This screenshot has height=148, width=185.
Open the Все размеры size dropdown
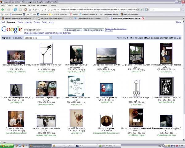click(38, 38)
